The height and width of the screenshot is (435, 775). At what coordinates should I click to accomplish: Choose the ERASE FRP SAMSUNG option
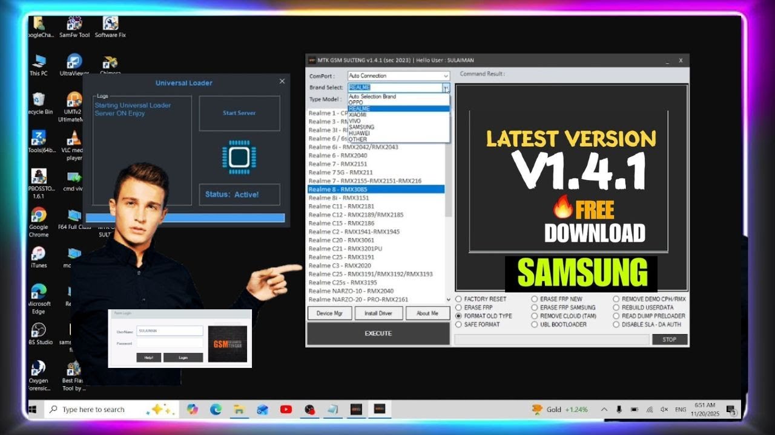(x=564, y=308)
